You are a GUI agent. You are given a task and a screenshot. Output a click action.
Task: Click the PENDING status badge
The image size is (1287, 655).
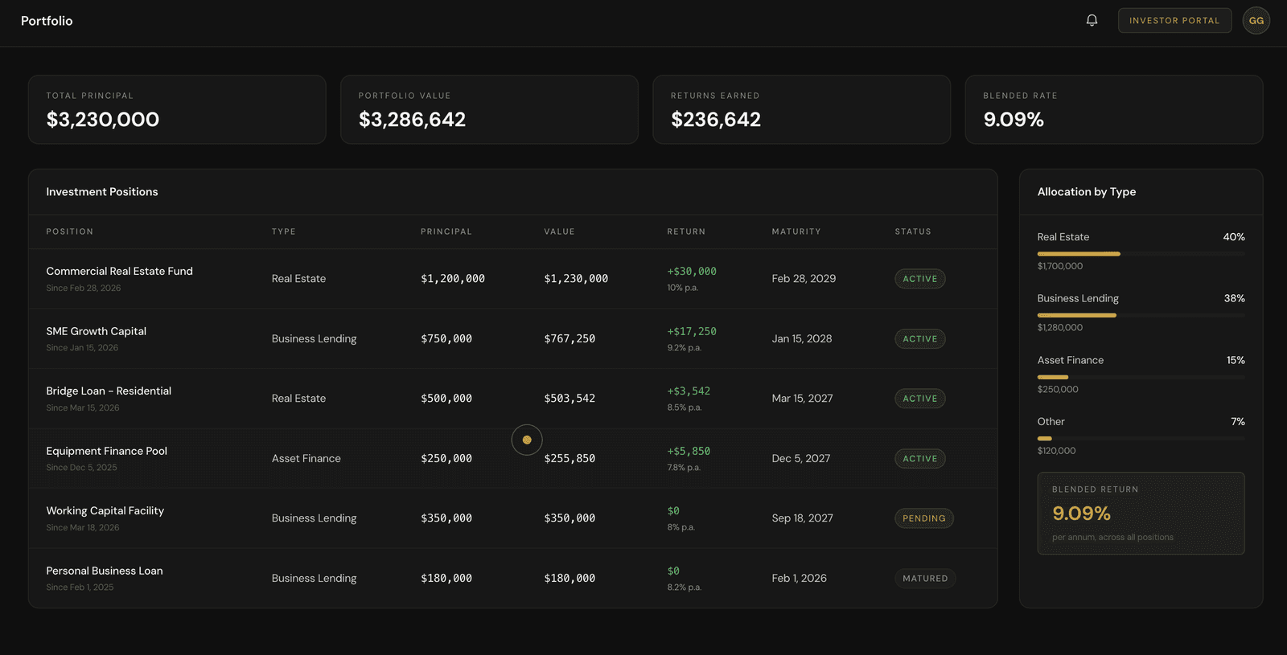924,518
